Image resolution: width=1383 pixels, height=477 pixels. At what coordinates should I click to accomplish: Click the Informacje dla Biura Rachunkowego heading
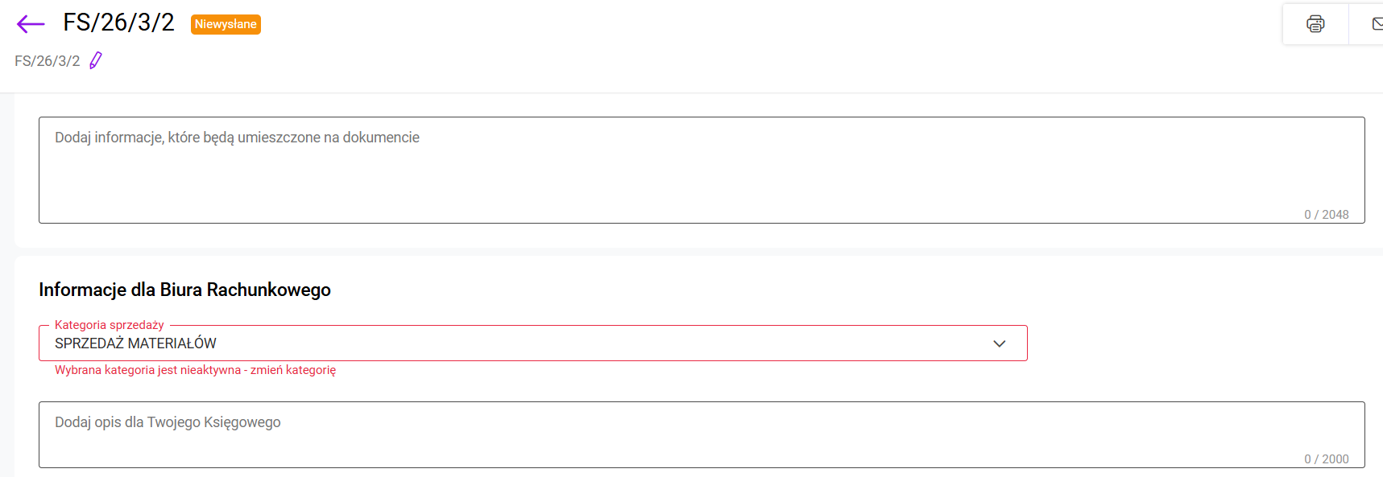[x=184, y=290]
